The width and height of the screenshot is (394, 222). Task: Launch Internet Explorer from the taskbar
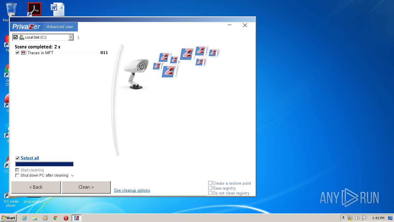point(24,218)
